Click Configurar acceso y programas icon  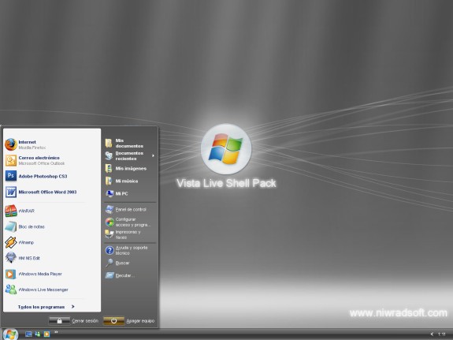[x=110, y=222]
